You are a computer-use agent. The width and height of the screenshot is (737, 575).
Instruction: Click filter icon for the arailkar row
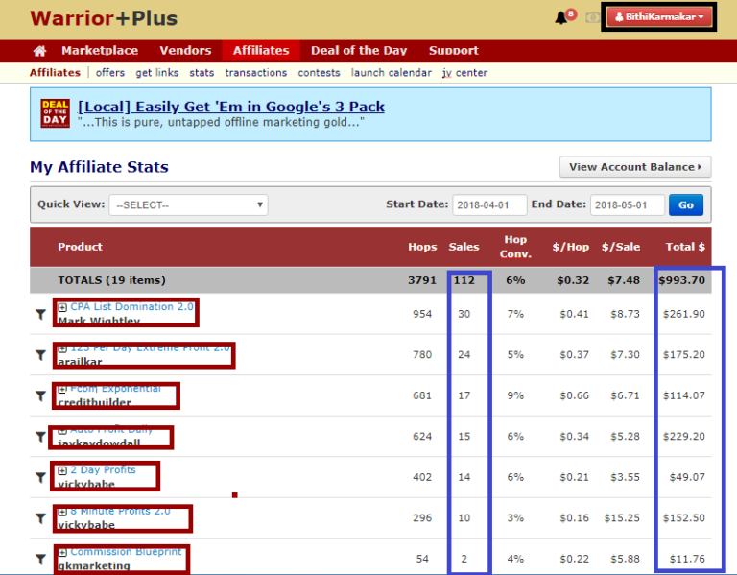[x=41, y=355]
